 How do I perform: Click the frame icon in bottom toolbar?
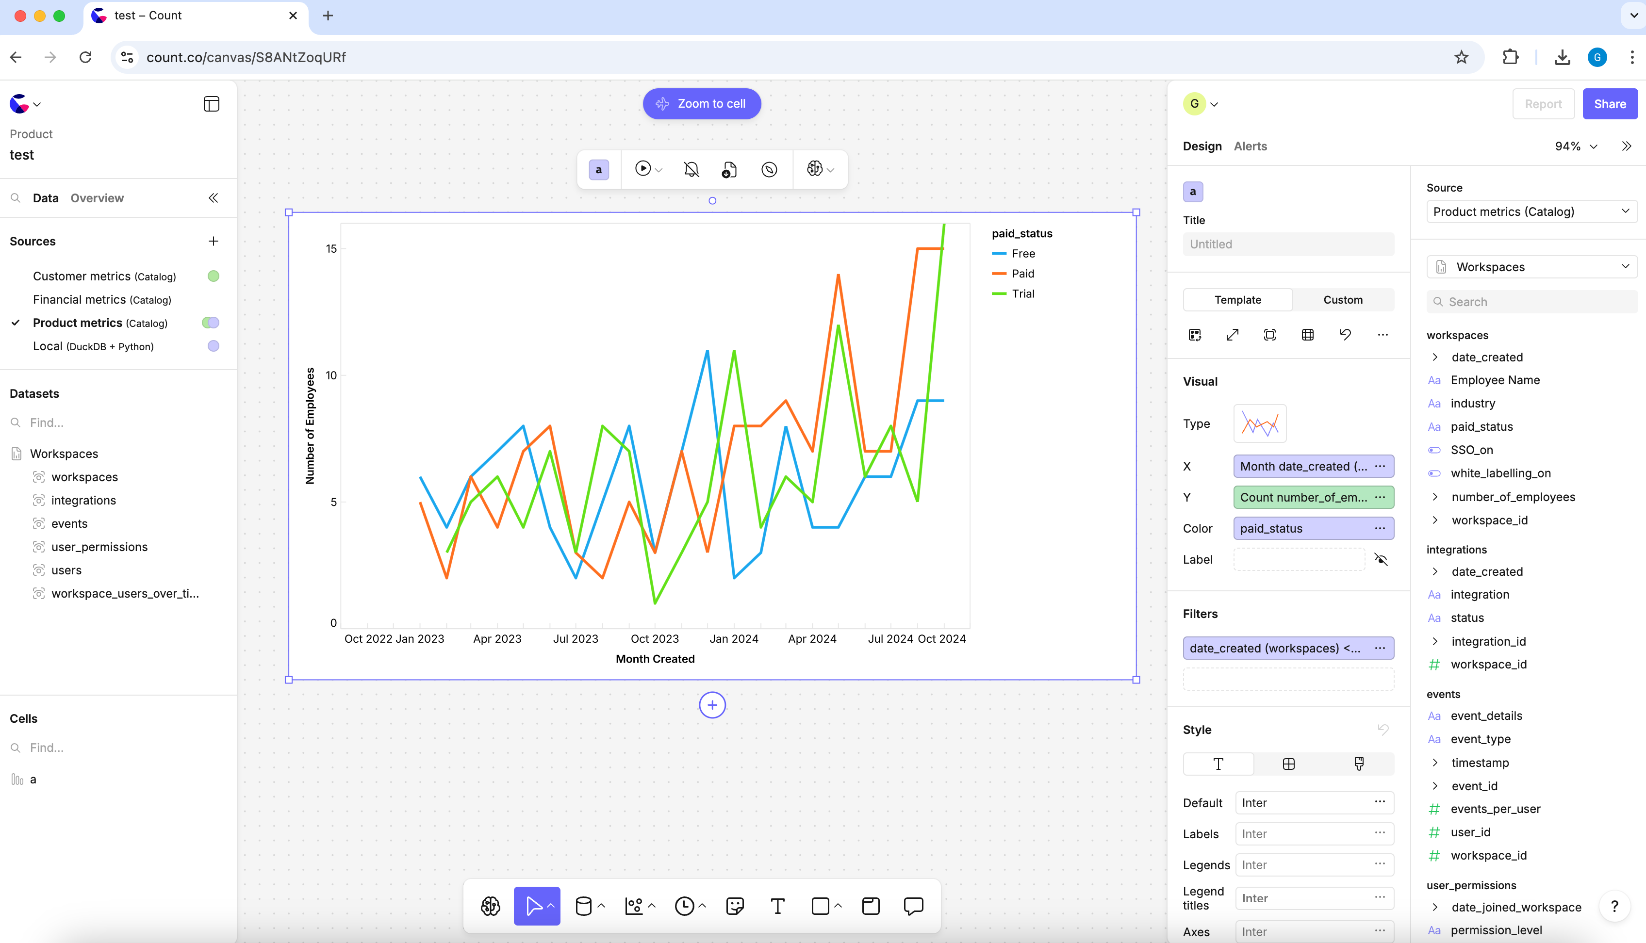[871, 906]
